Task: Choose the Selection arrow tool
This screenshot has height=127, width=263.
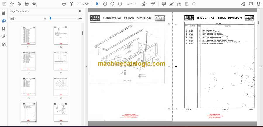Action: [x=97, y=4]
